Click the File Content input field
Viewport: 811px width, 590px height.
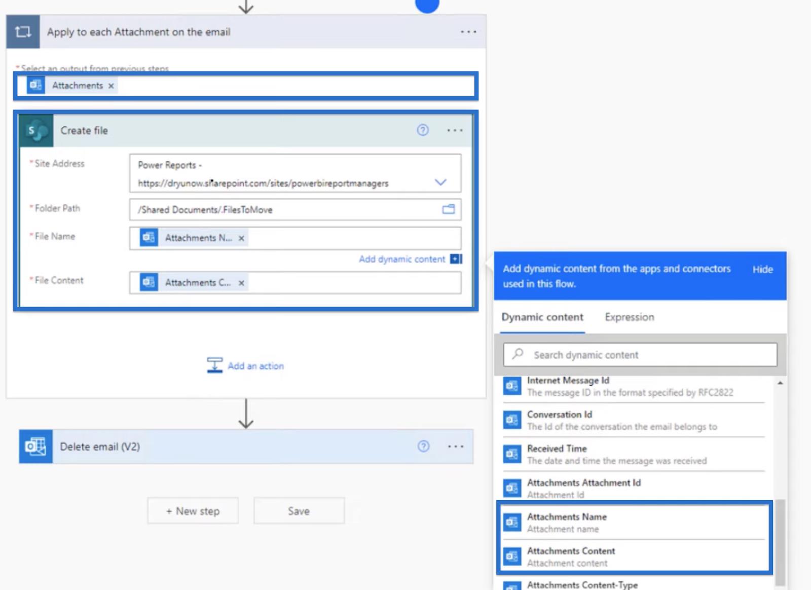tap(295, 283)
